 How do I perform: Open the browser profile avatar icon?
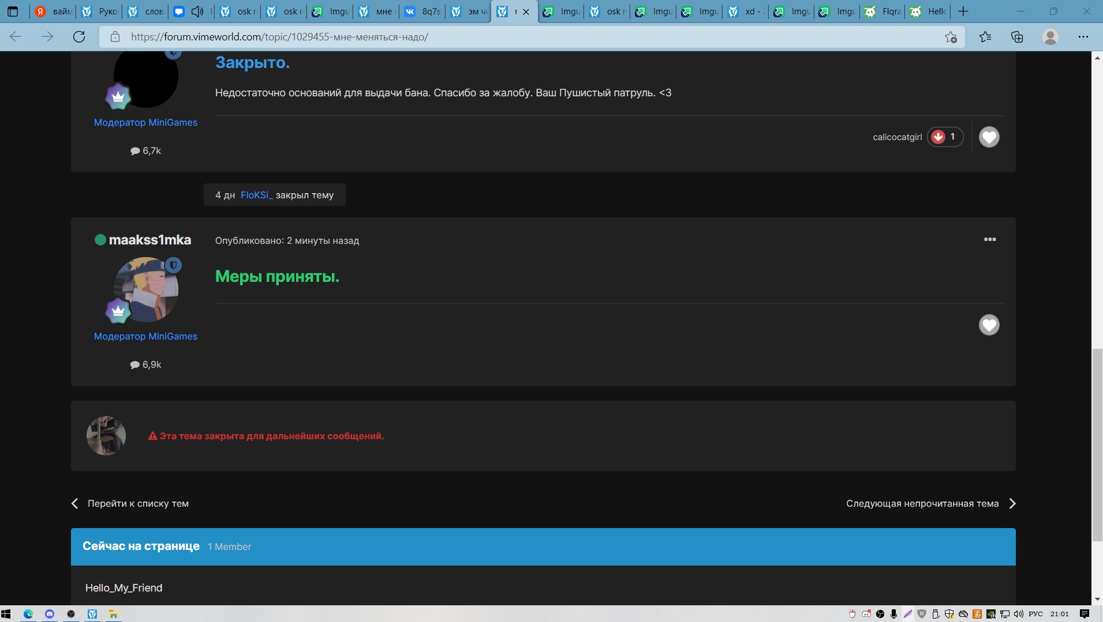point(1050,37)
